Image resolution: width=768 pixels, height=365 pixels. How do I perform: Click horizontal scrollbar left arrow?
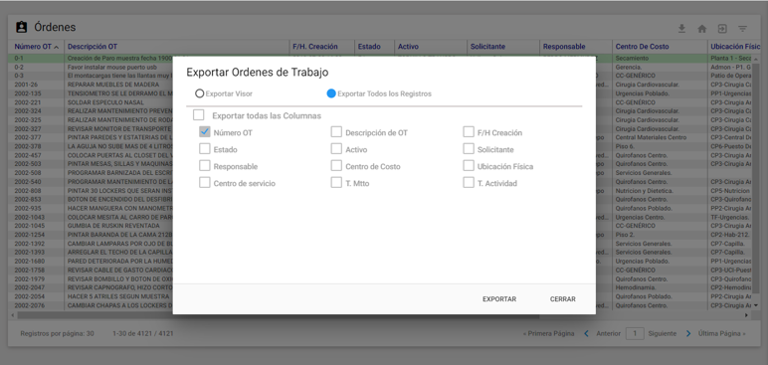[13, 315]
